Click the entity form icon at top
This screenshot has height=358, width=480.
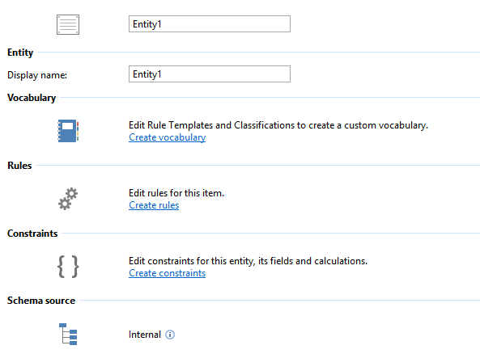(x=68, y=24)
